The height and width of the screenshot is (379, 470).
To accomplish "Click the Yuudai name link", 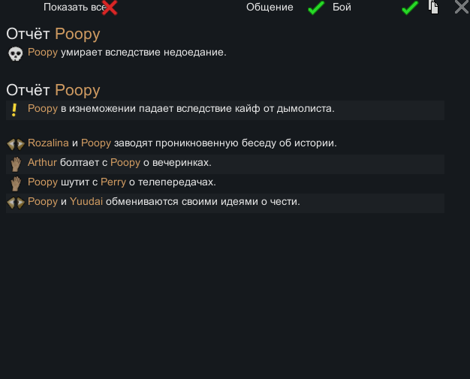I will pyautogui.click(x=86, y=201).
